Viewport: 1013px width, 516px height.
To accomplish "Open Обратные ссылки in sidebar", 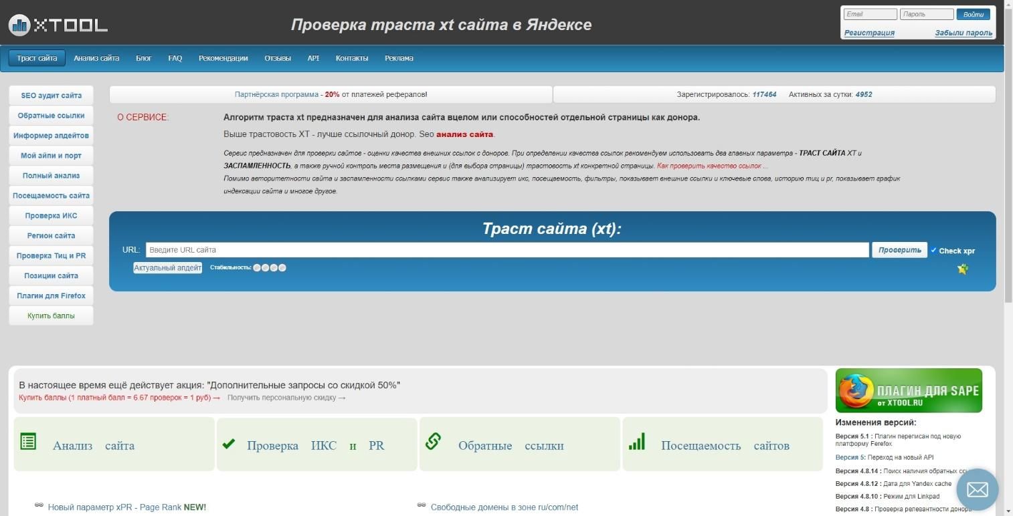I will pyautogui.click(x=51, y=116).
